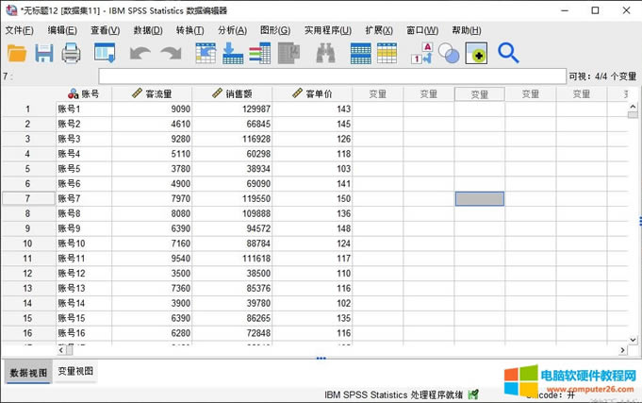Open the 转换(T) menu
This screenshot has width=642, height=403.
tap(189, 30)
